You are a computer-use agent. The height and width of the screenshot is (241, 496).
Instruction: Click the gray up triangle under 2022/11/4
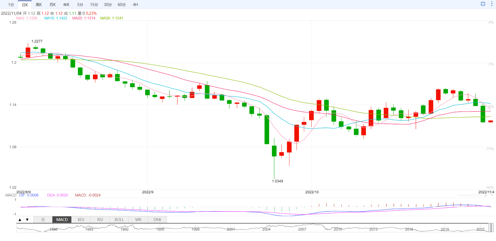coord(486,195)
